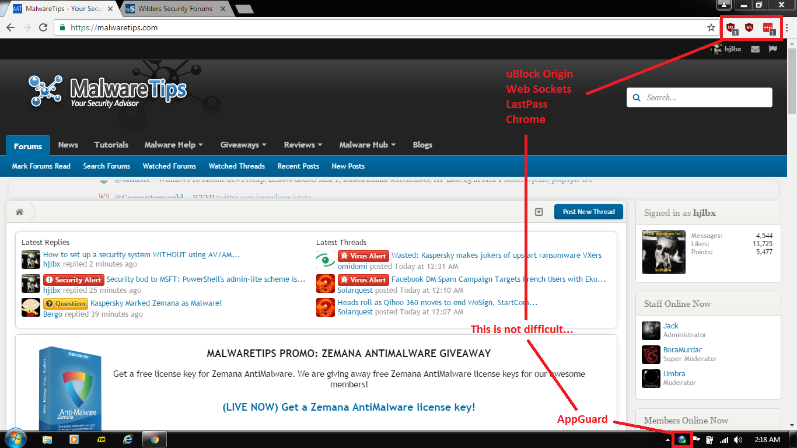Expand the Giveaways dropdown menu
Image resolution: width=797 pixels, height=448 pixels.
tap(243, 145)
